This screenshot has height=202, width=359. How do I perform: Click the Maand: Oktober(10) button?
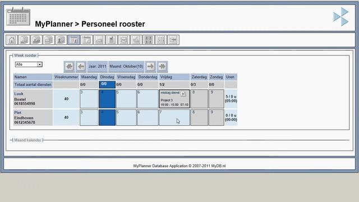coord(126,66)
